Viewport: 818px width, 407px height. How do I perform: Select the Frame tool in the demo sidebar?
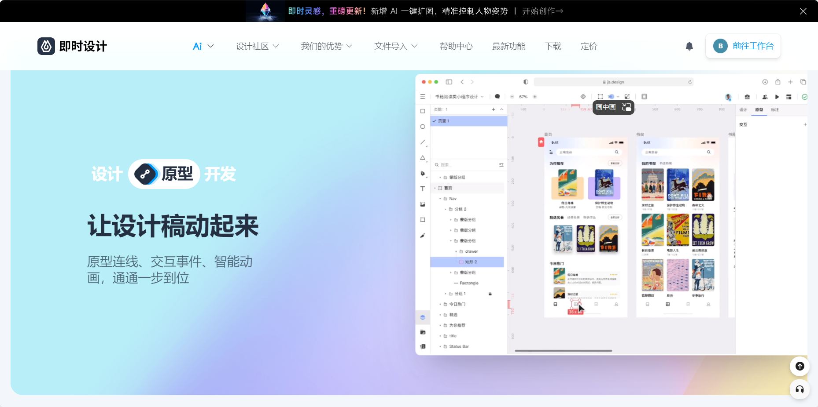423,220
